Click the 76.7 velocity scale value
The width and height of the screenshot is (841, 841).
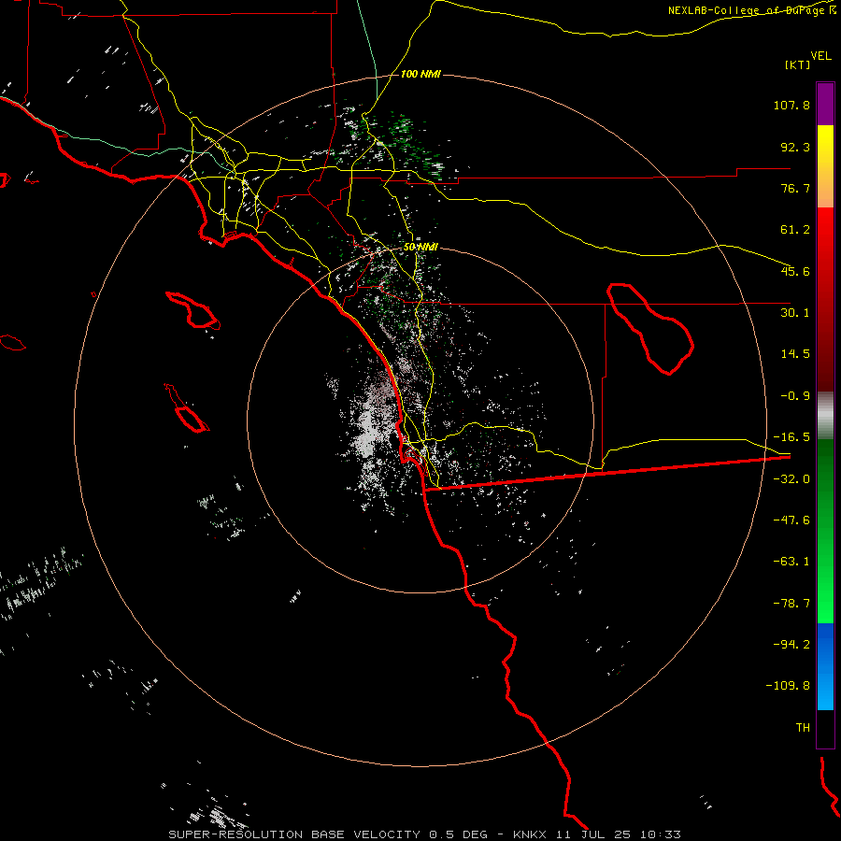795,188
